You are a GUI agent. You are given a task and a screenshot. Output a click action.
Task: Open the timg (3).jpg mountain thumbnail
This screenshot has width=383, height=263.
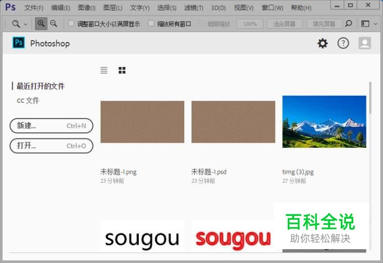click(324, 121)
